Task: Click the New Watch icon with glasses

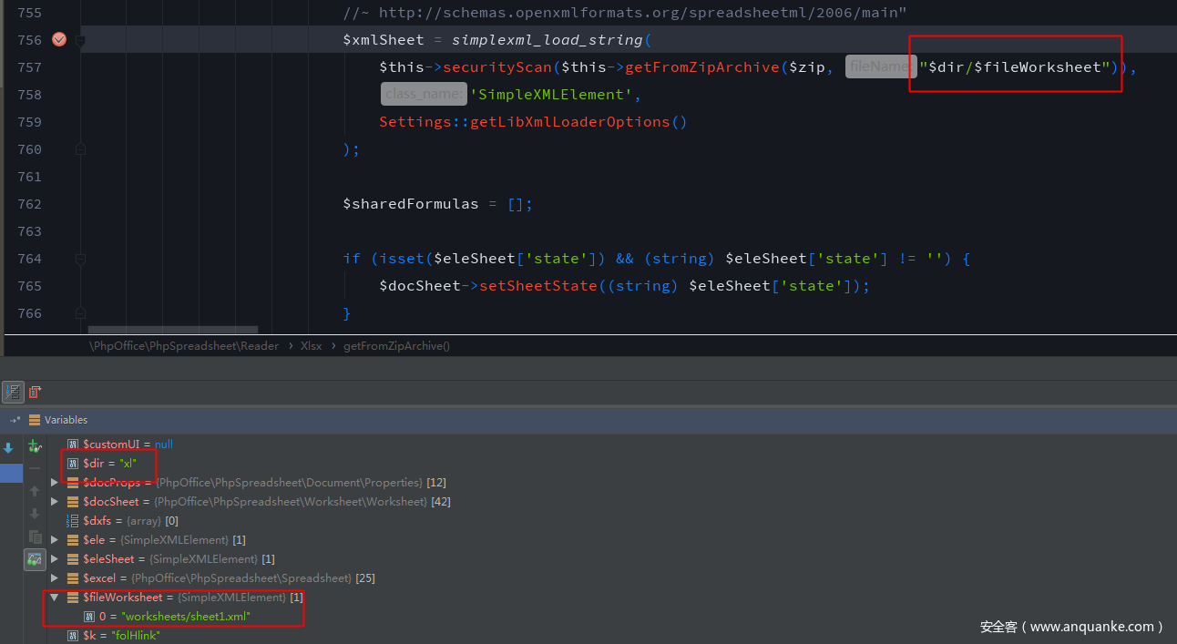Action: tap(35, 446)
